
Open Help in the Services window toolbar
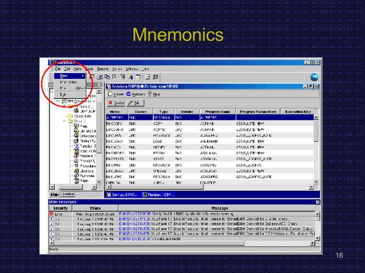pos(154,94)
